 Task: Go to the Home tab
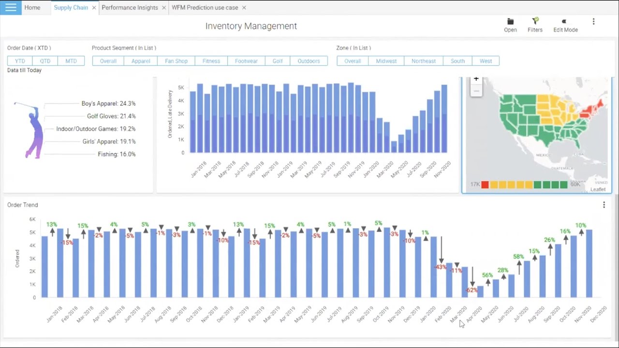coord(32,8)
